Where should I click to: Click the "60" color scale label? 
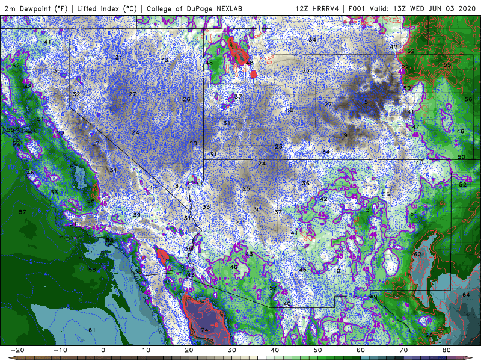coord(361,350)
